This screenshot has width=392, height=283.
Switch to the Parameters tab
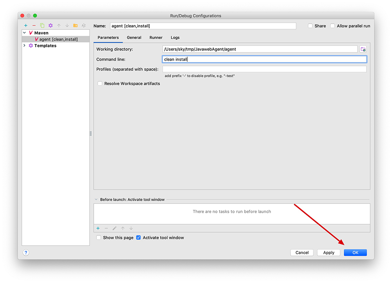108,38
